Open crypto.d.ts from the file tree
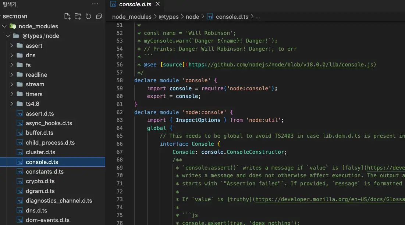 pos(40,181)
